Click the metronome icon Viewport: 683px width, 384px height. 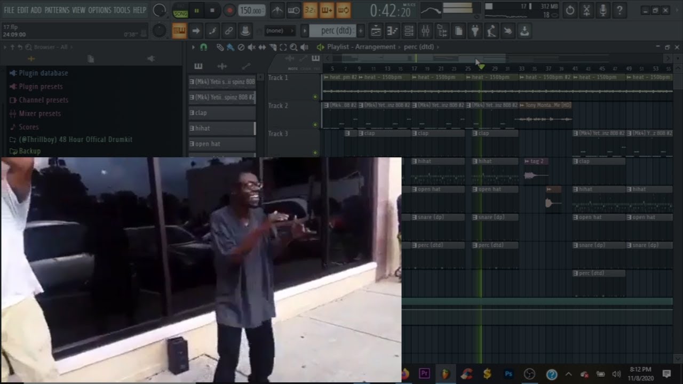point(277,10)
